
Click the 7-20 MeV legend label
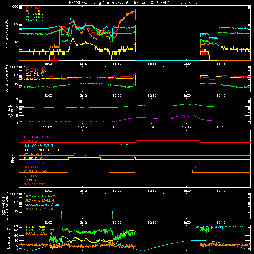[34, 78]
